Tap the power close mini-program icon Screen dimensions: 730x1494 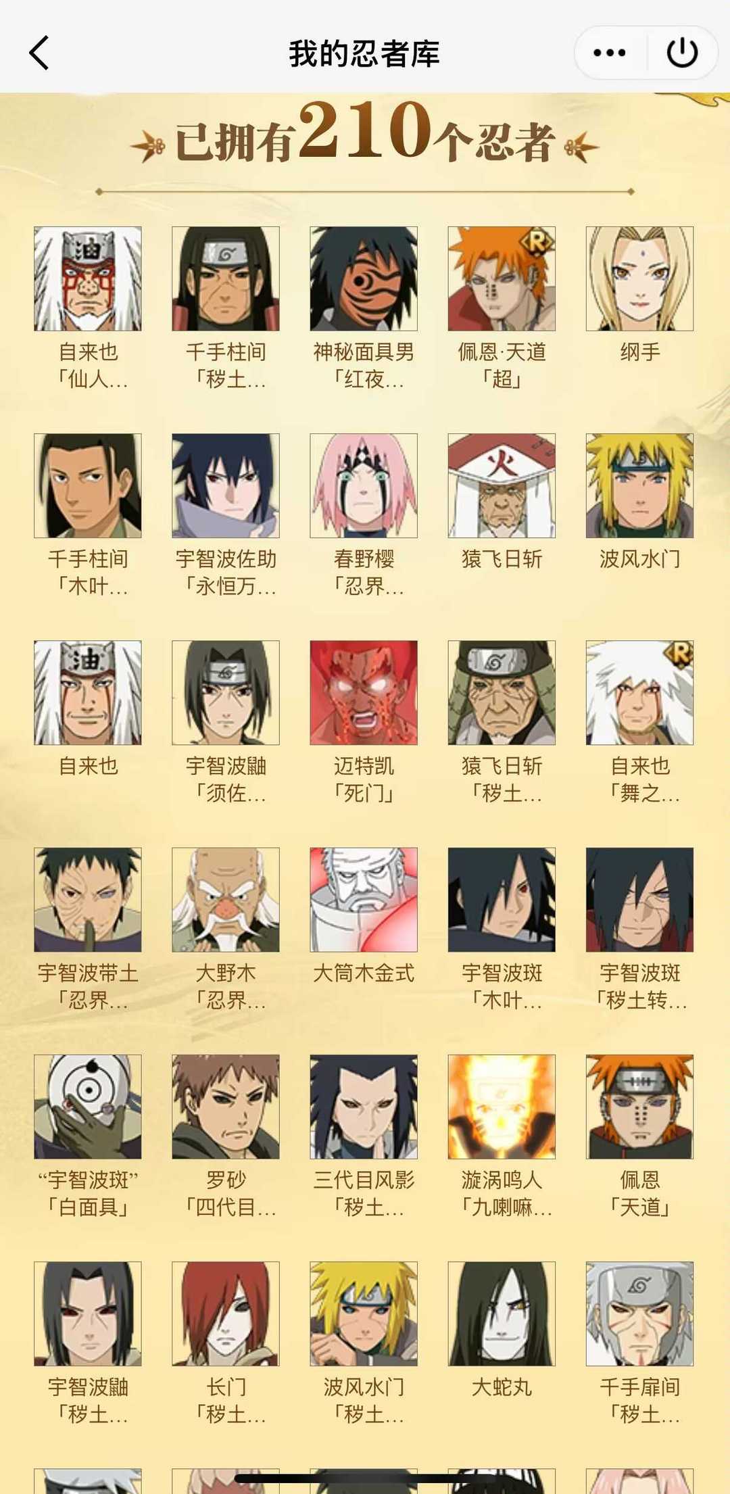[x=682, y=53]
